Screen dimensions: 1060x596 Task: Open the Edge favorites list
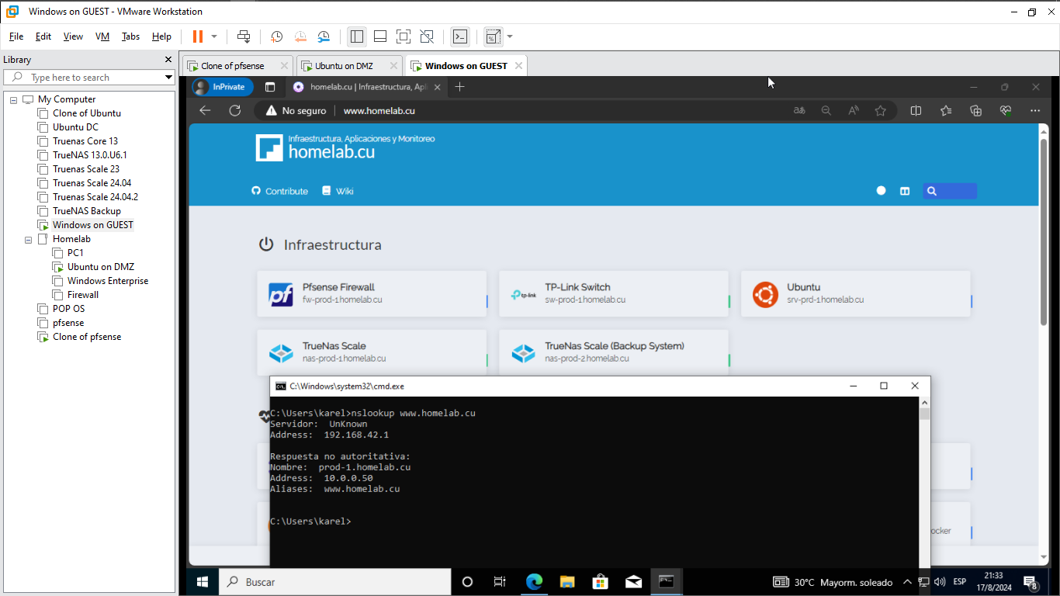pyautogui.click(x=946, y=111)
